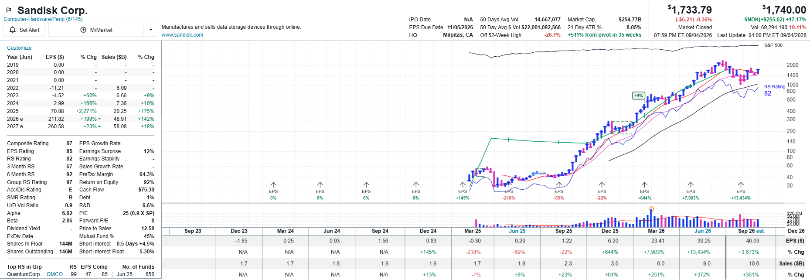Click the Shares Outstanding value 146M
The image size is (810, 280).
pos(66,252)
